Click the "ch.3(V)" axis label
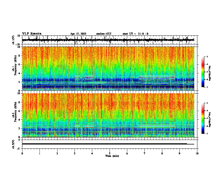This screenshot has height=172, width=222. point(13,144)
